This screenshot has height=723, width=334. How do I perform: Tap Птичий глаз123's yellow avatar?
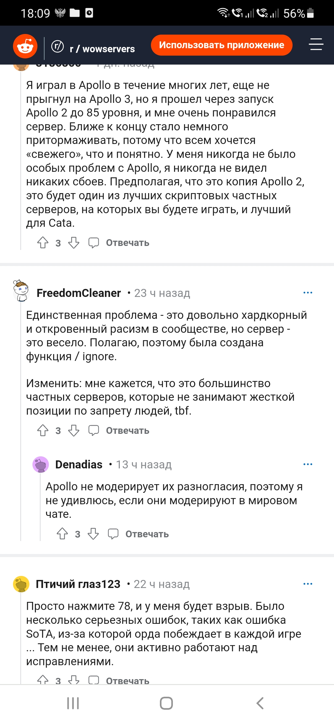(21, 584)
